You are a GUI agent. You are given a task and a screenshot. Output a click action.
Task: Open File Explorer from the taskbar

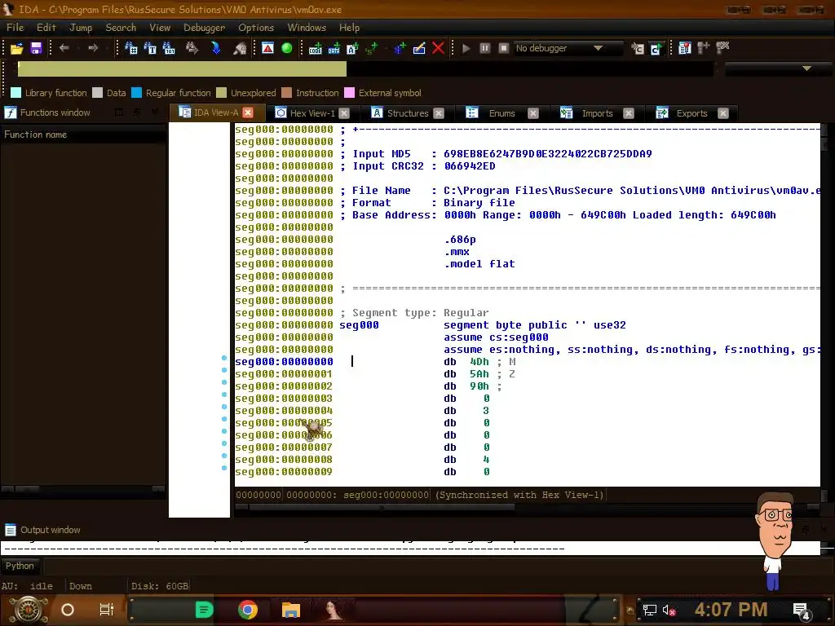(x=291, y=610)
